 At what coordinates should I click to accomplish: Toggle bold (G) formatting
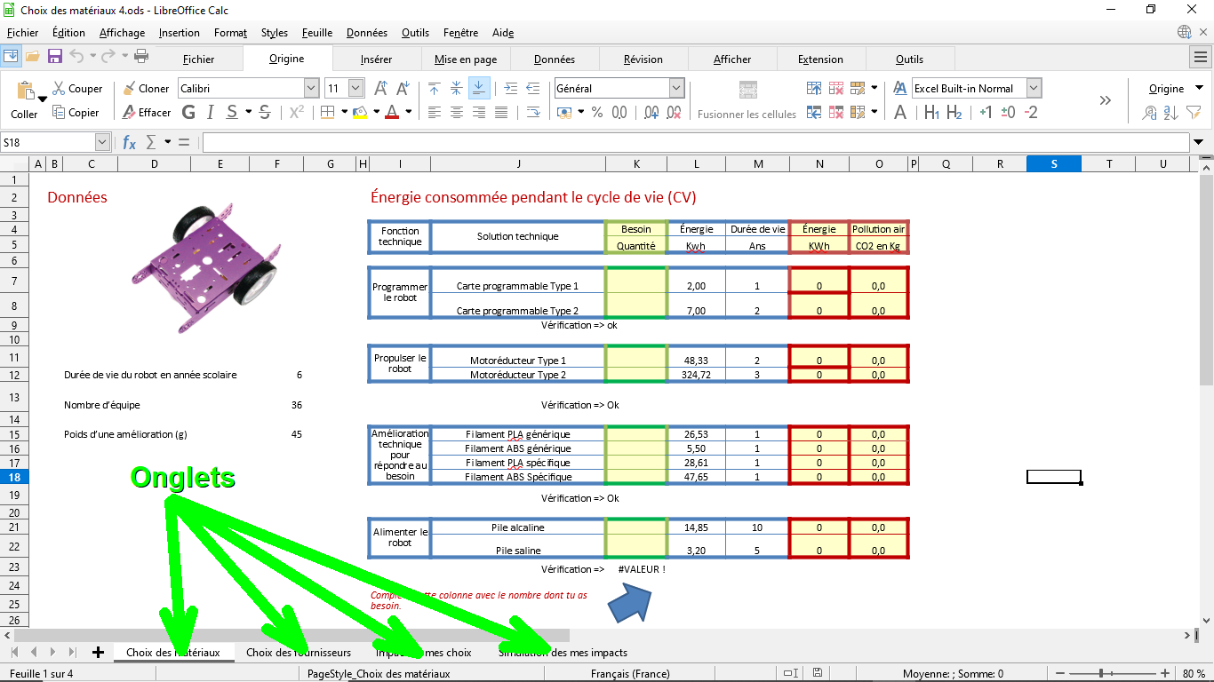[188, 113]
